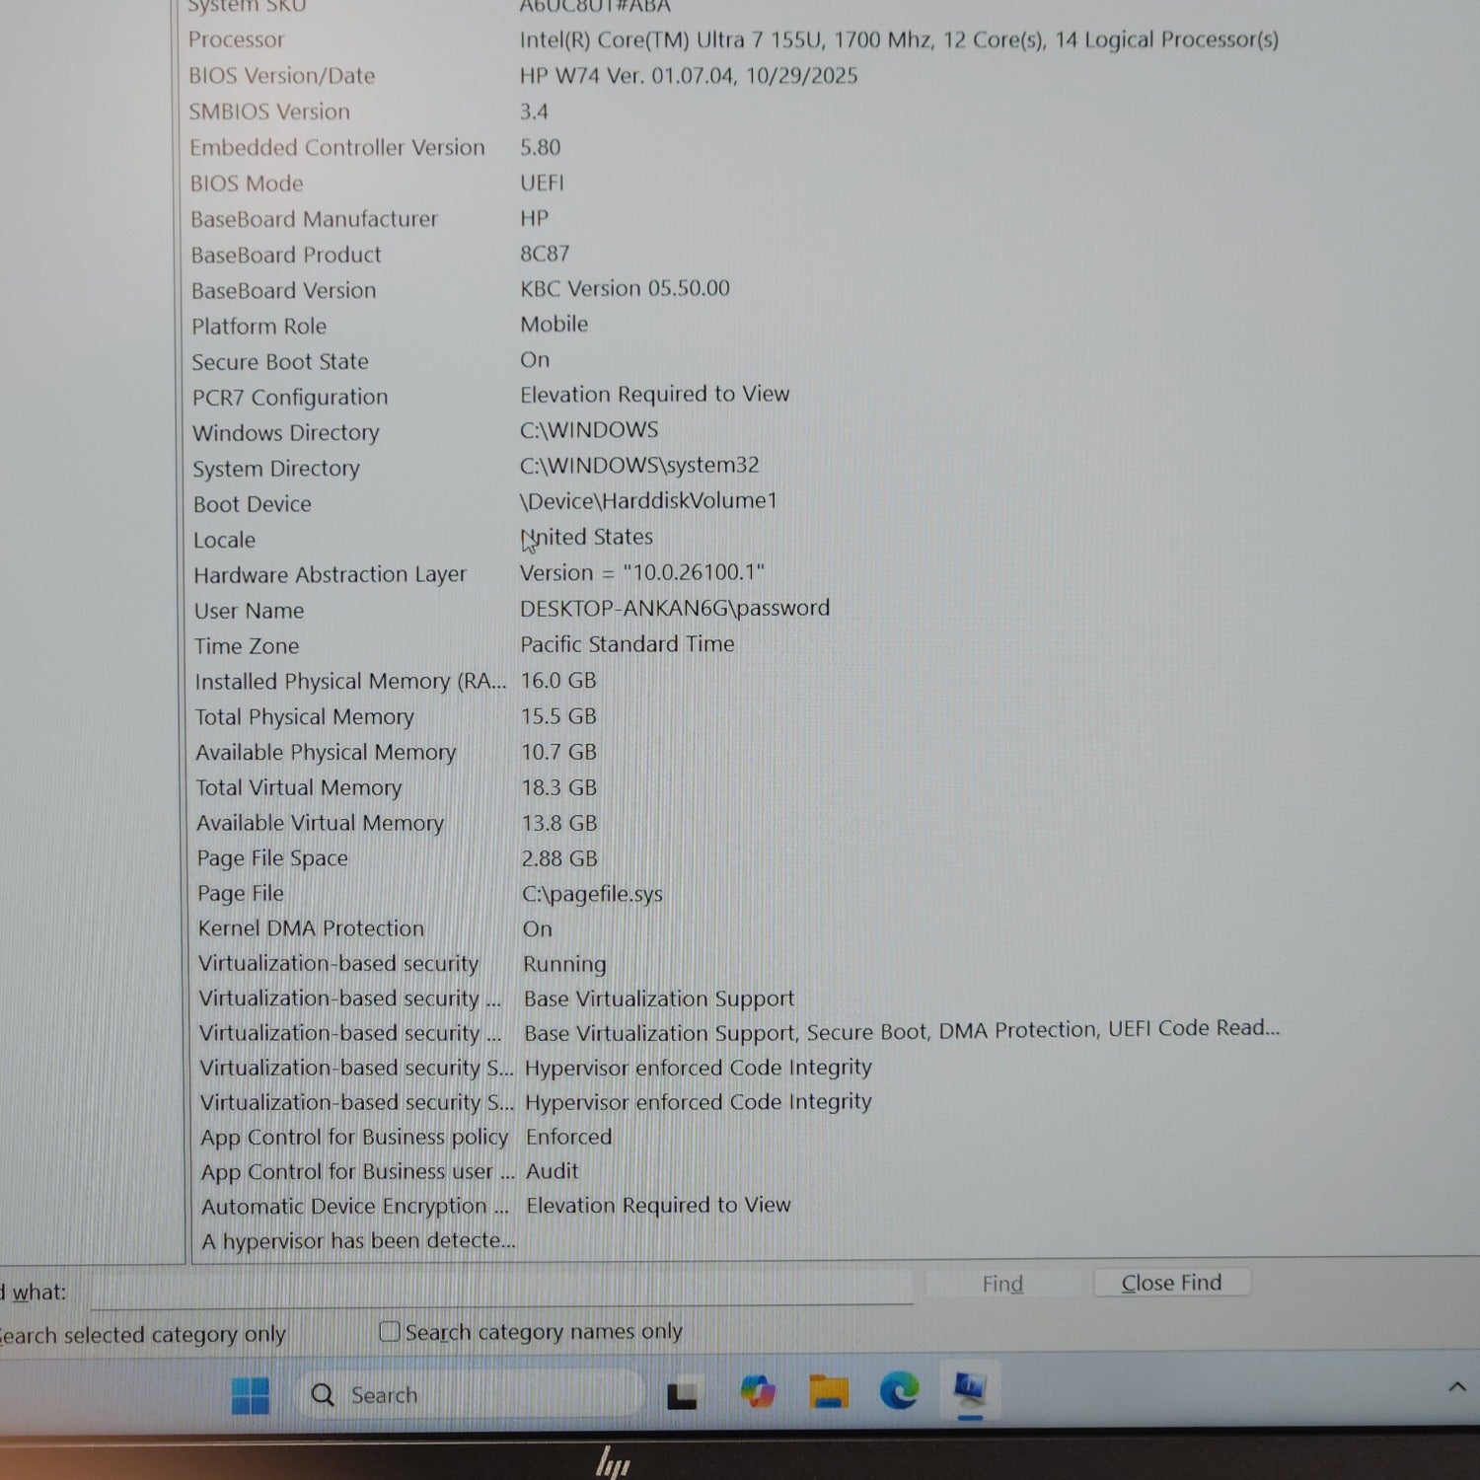Select the Kernel DMA Protection row

pos(311,928)
